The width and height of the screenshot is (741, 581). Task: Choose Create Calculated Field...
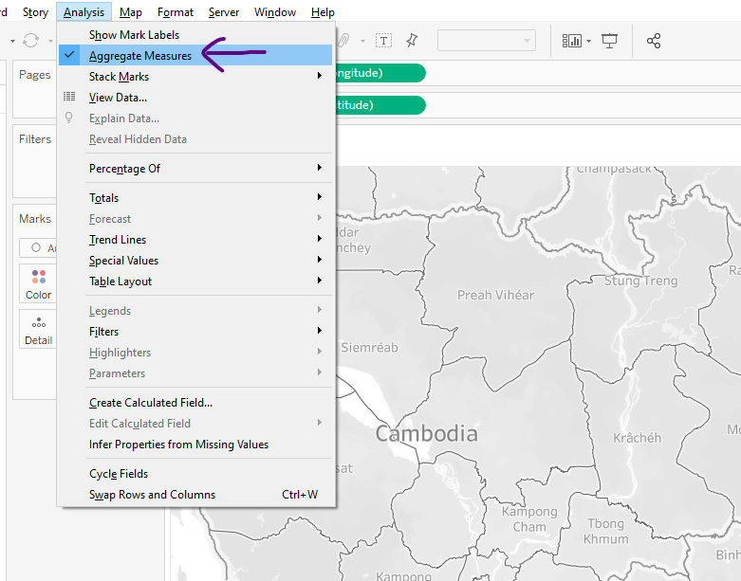tap(151, 403)
